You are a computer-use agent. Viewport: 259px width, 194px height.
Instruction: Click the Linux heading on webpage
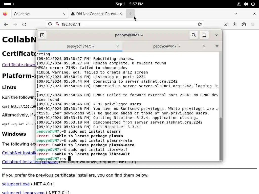[9, 87]
